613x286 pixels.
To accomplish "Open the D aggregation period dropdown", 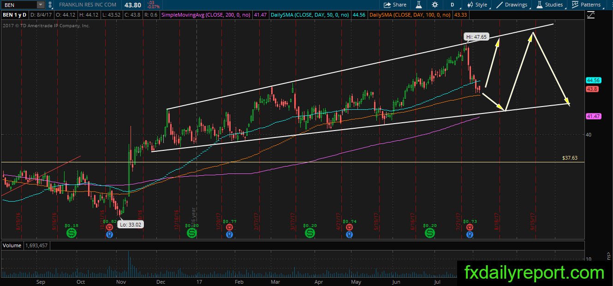I will coord(452,5).
